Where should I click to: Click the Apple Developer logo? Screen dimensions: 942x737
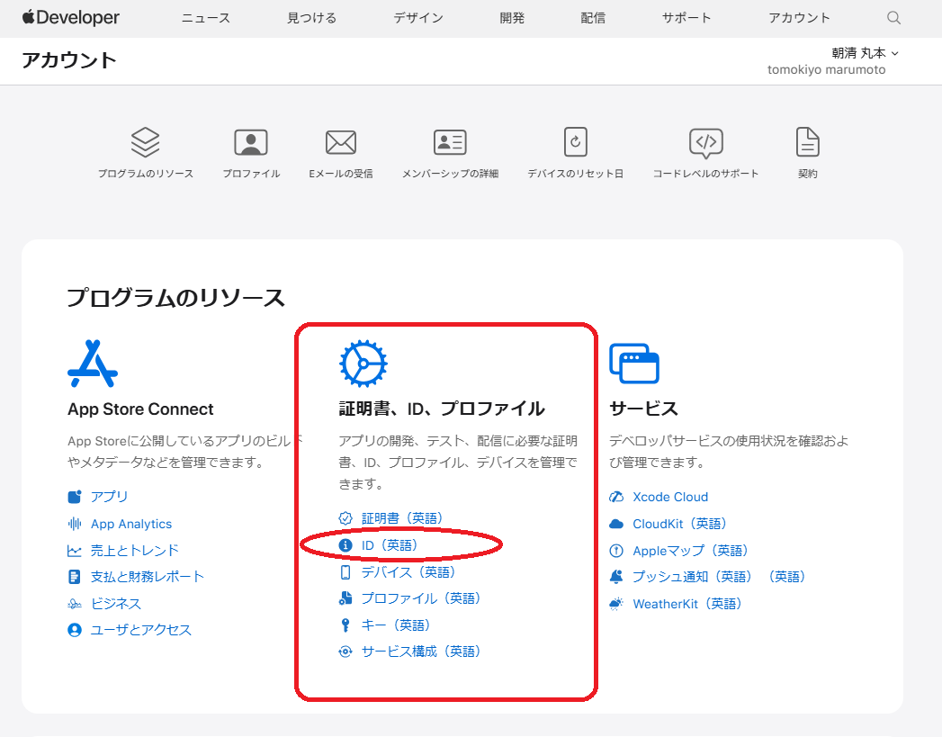71,18
